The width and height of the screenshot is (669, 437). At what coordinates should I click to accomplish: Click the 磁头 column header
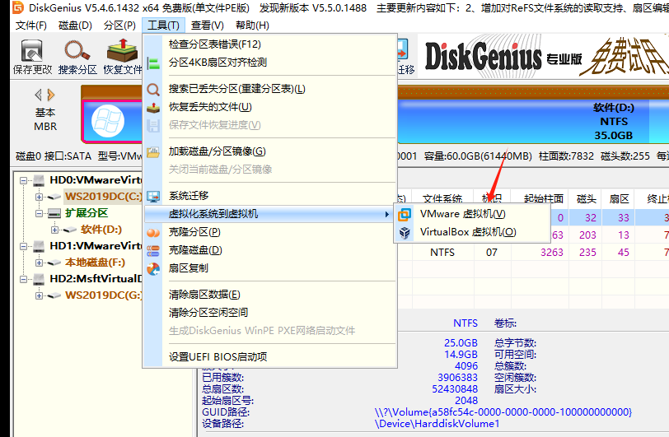pyautogui.click(x=587, y=199)
